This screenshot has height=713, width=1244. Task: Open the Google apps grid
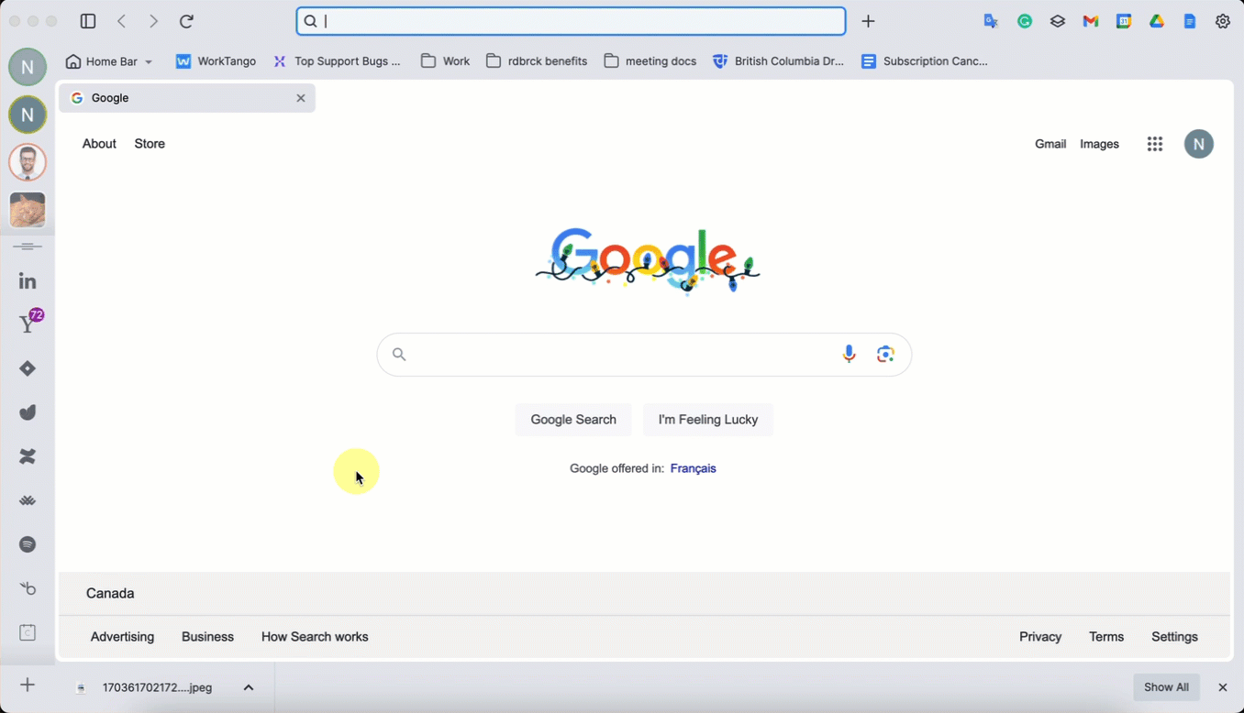[1155, 144]
